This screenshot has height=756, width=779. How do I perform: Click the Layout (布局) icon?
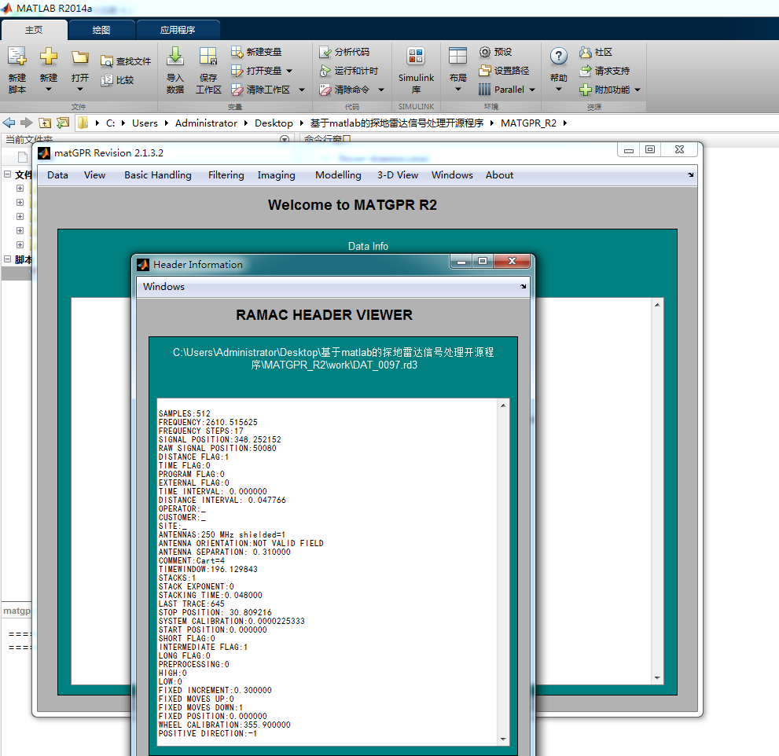[457, 56]
